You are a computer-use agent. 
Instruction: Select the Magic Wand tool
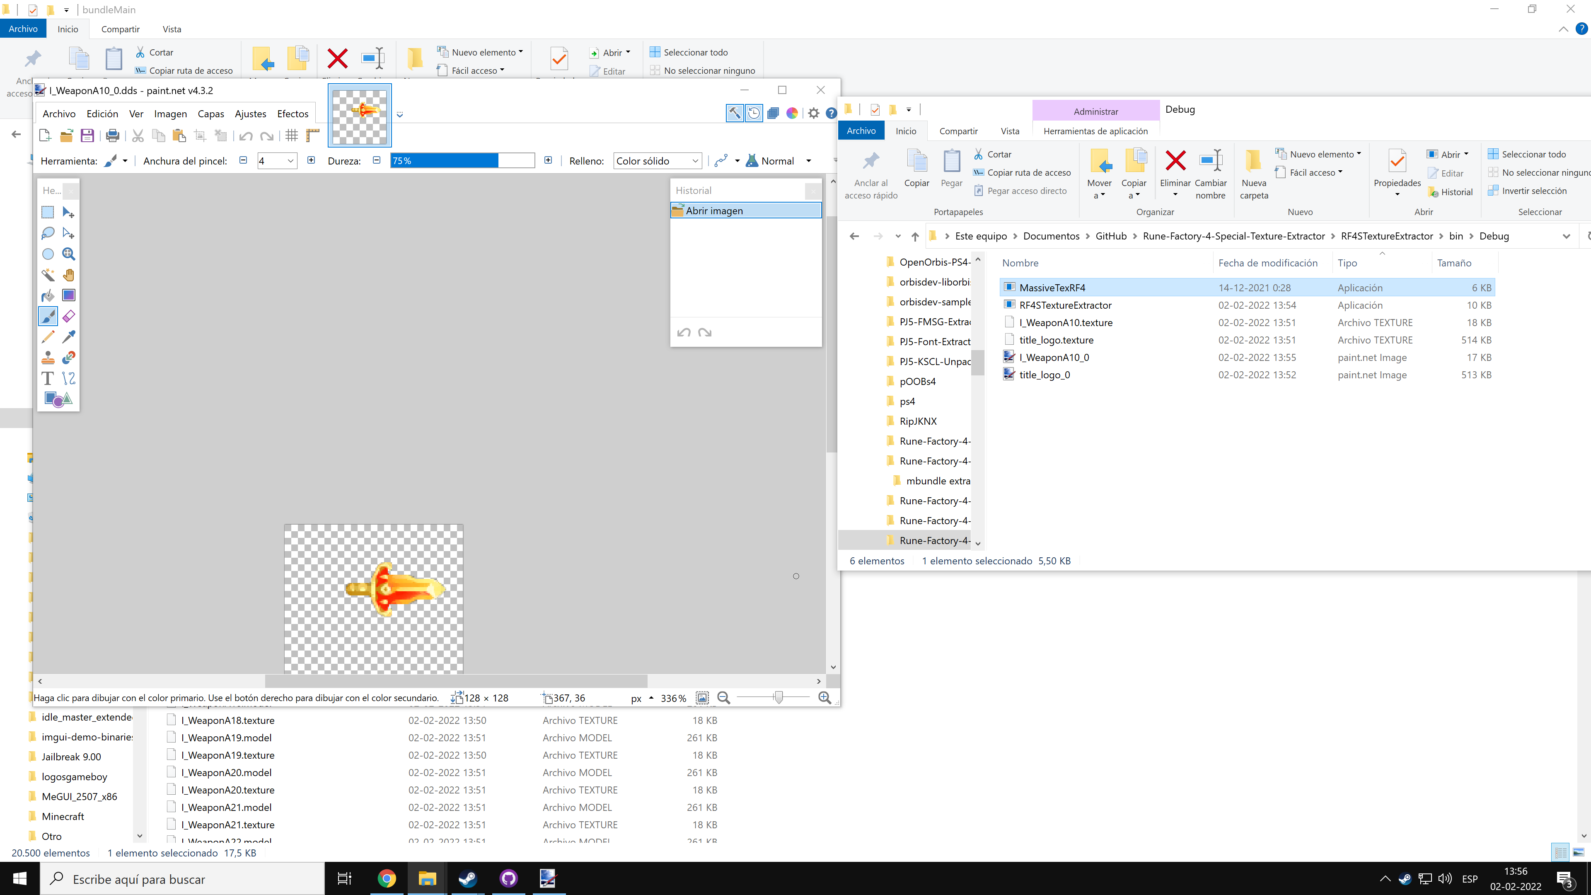point(48,275)
